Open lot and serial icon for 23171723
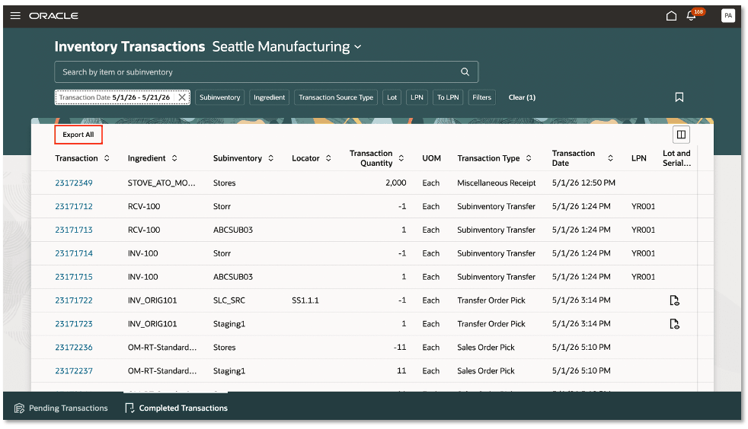Screen dimensions: 748x429 click(x=674, y=324)
